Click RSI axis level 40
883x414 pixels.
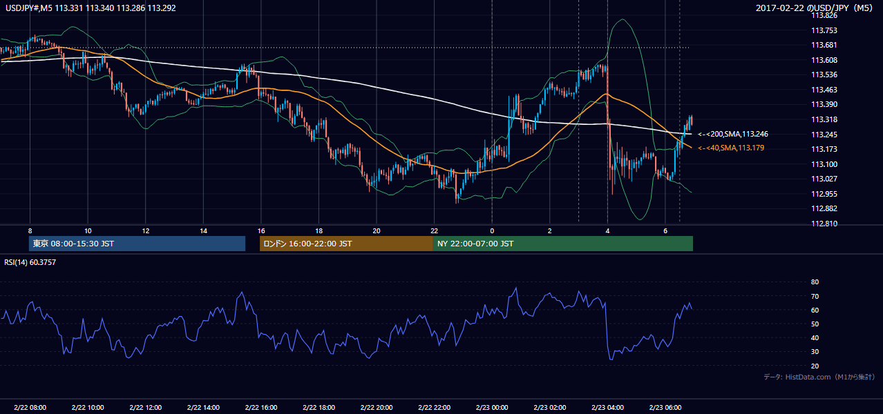[815, 338]
